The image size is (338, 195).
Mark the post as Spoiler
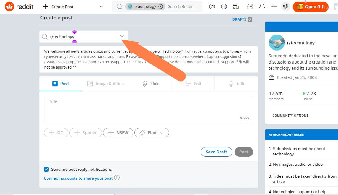[85, 133]
